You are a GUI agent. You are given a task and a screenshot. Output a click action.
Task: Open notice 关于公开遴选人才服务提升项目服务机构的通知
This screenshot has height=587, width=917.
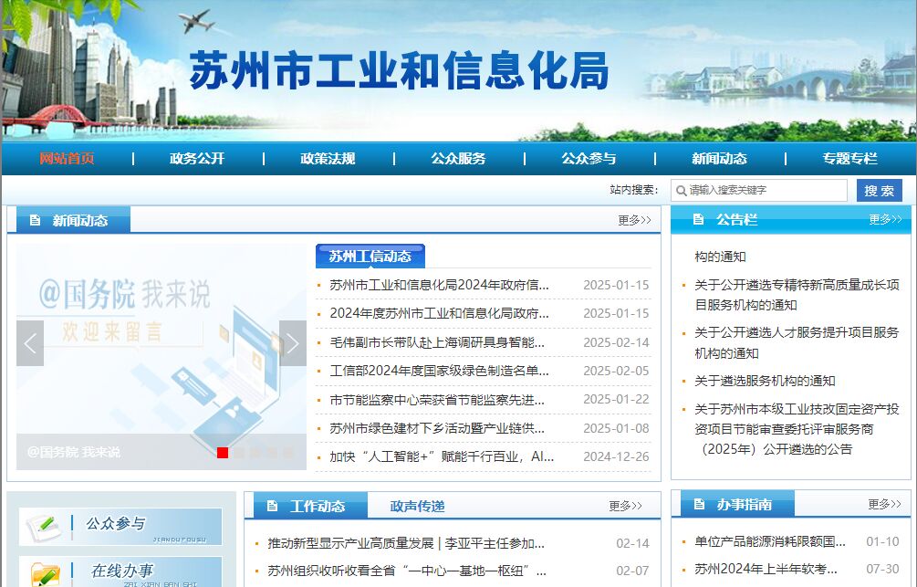797,343
